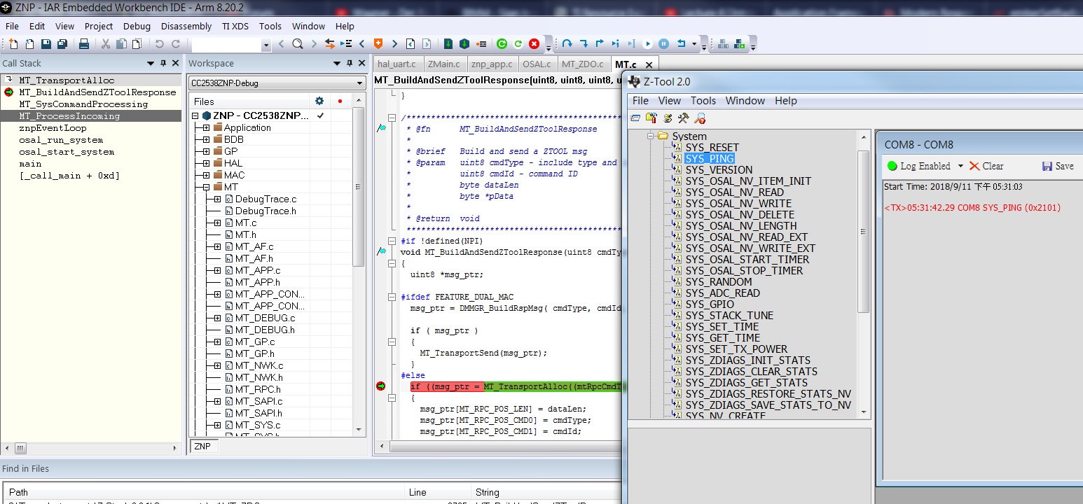Click the hammer tools icon in Z-Tool
The image size is (1083, 504).
tap(683, 118)
